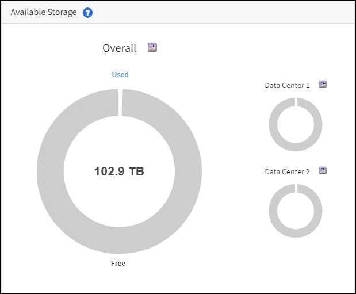Screen dimensions: 356x294
Task: Click the blue help question mark icon
Action: point(87,13)
